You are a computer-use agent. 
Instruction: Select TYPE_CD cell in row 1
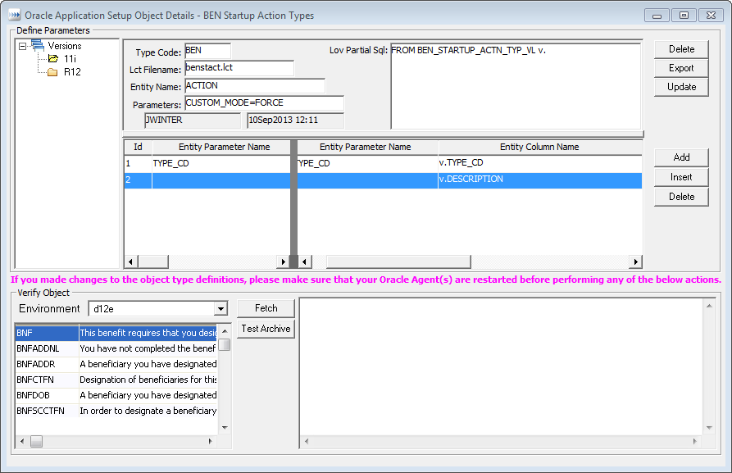click(221, 163)
